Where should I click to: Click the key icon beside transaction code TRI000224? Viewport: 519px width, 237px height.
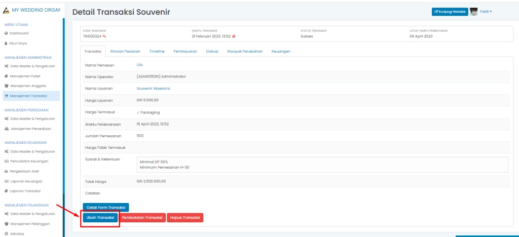[104, 36]
